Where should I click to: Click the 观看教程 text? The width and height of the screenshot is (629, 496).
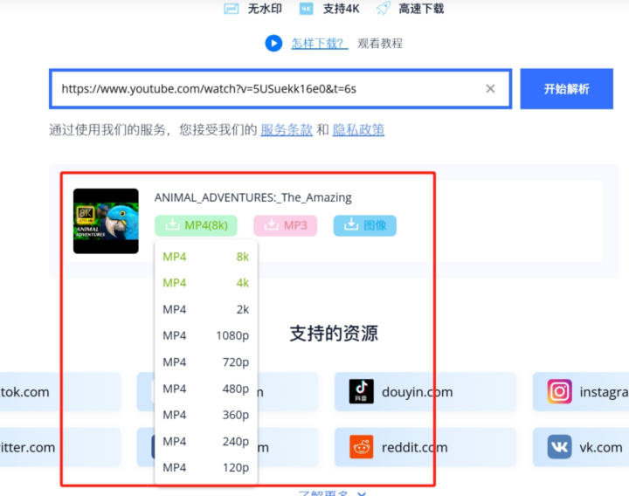point(380,44)
